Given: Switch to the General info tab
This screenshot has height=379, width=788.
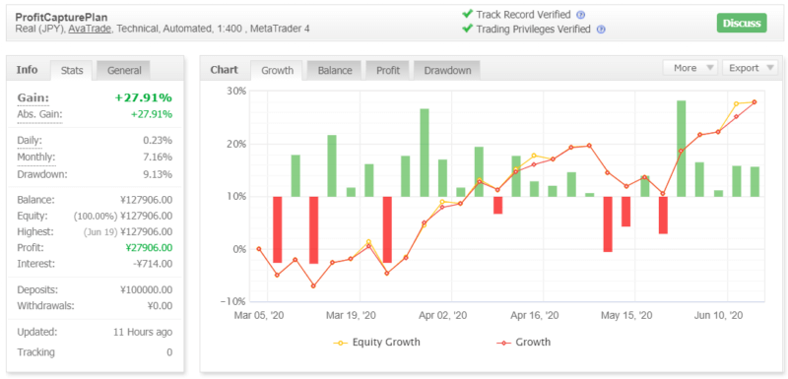Looking at the screenshot, I should pos(124,71).
